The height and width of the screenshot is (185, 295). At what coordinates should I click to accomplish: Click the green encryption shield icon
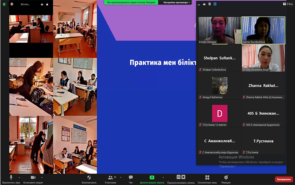point(4,4)
